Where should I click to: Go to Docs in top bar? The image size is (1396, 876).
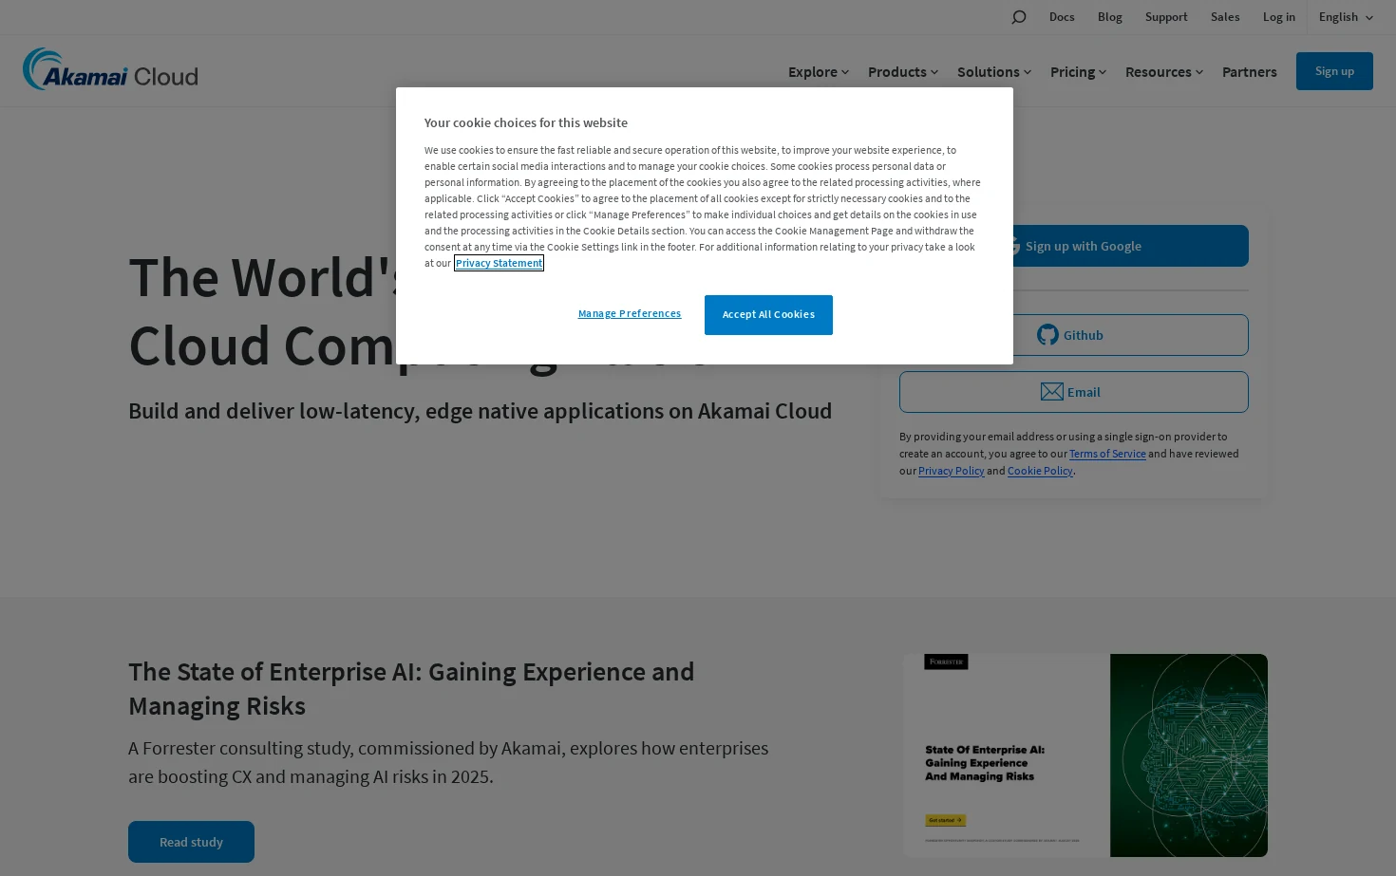click(1062, 17)
